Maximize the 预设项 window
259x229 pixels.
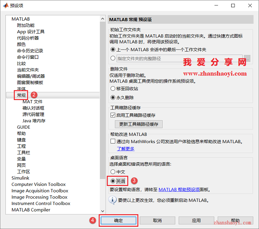pyautogui.click(x=233, y=5)
